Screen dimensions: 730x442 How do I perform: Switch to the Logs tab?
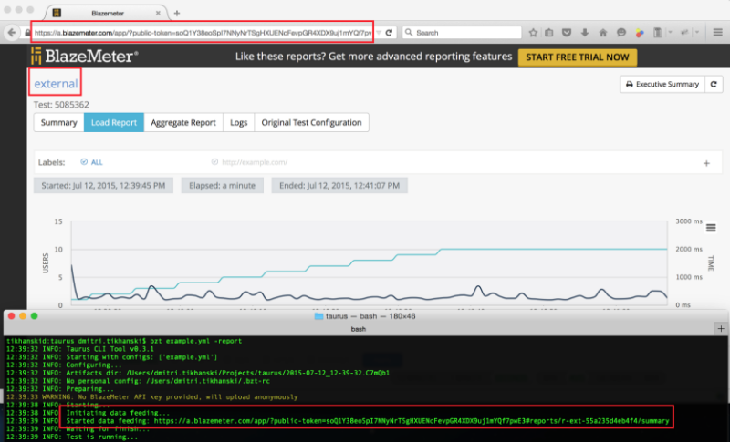tap(238, 122)
